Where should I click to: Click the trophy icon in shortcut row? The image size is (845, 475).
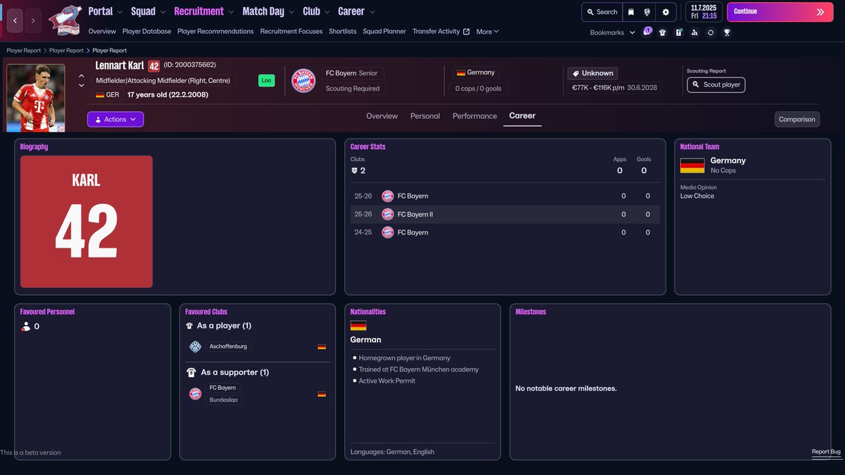[727, 32]
